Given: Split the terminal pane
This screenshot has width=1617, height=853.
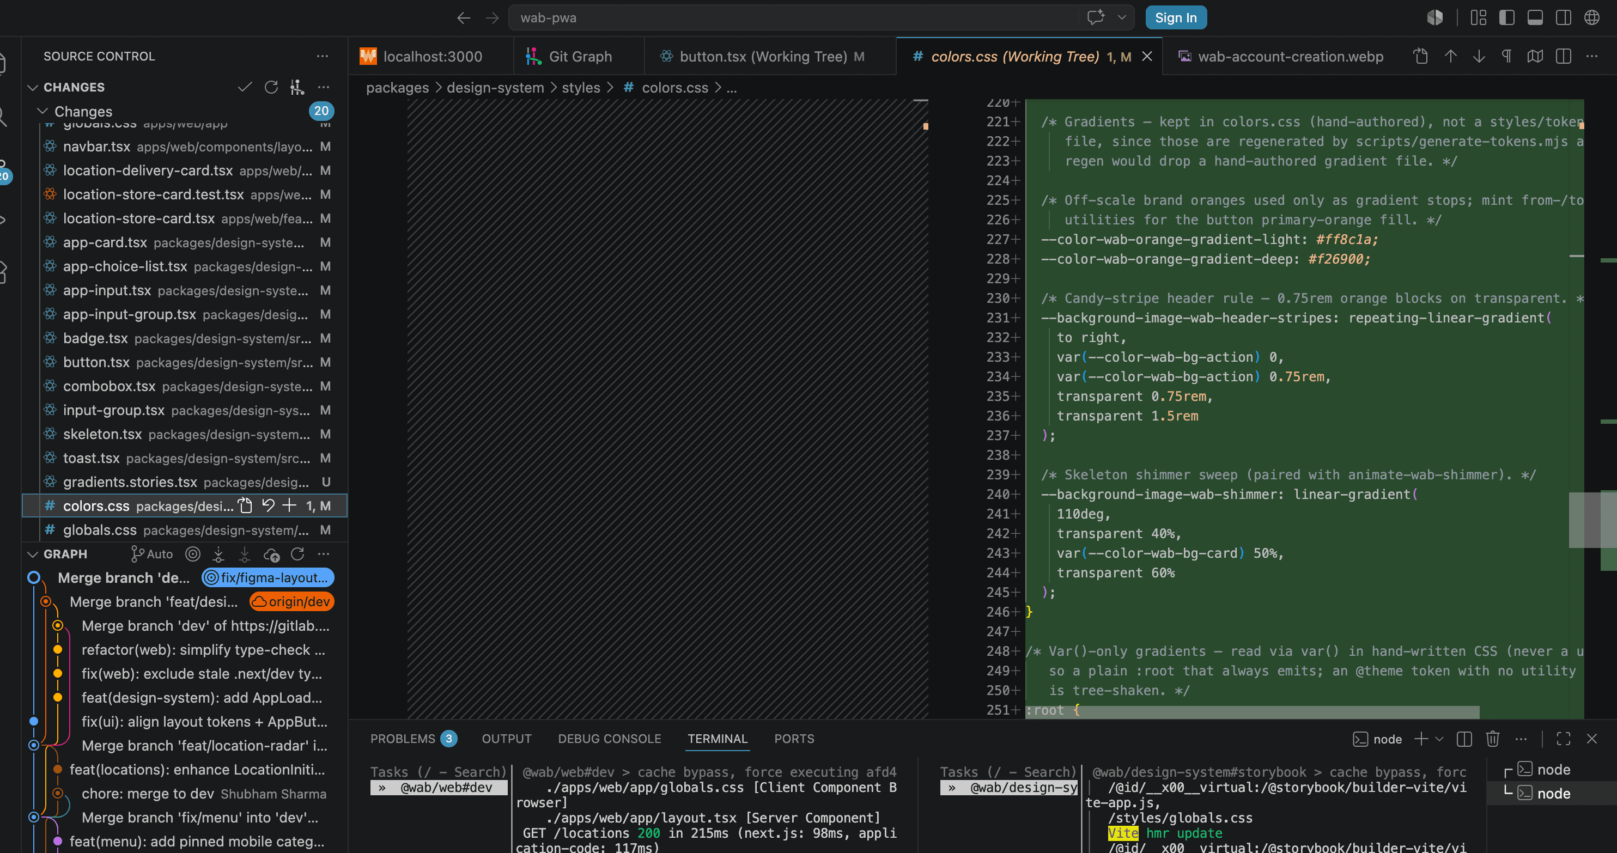Looking at the screenshot, I should (x=1464, y=739).
